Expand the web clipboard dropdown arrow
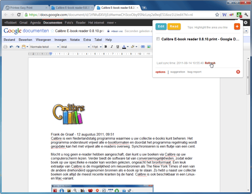Screen dimensions: 252x194 point(27,47)
